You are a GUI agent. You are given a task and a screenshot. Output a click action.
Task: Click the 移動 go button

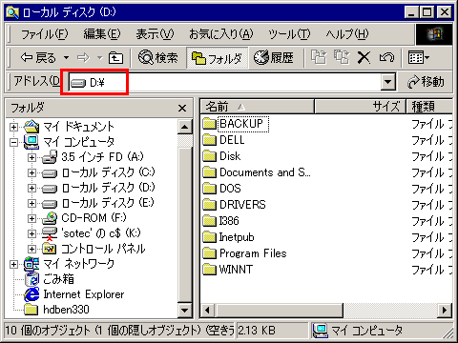pos(426,82)
